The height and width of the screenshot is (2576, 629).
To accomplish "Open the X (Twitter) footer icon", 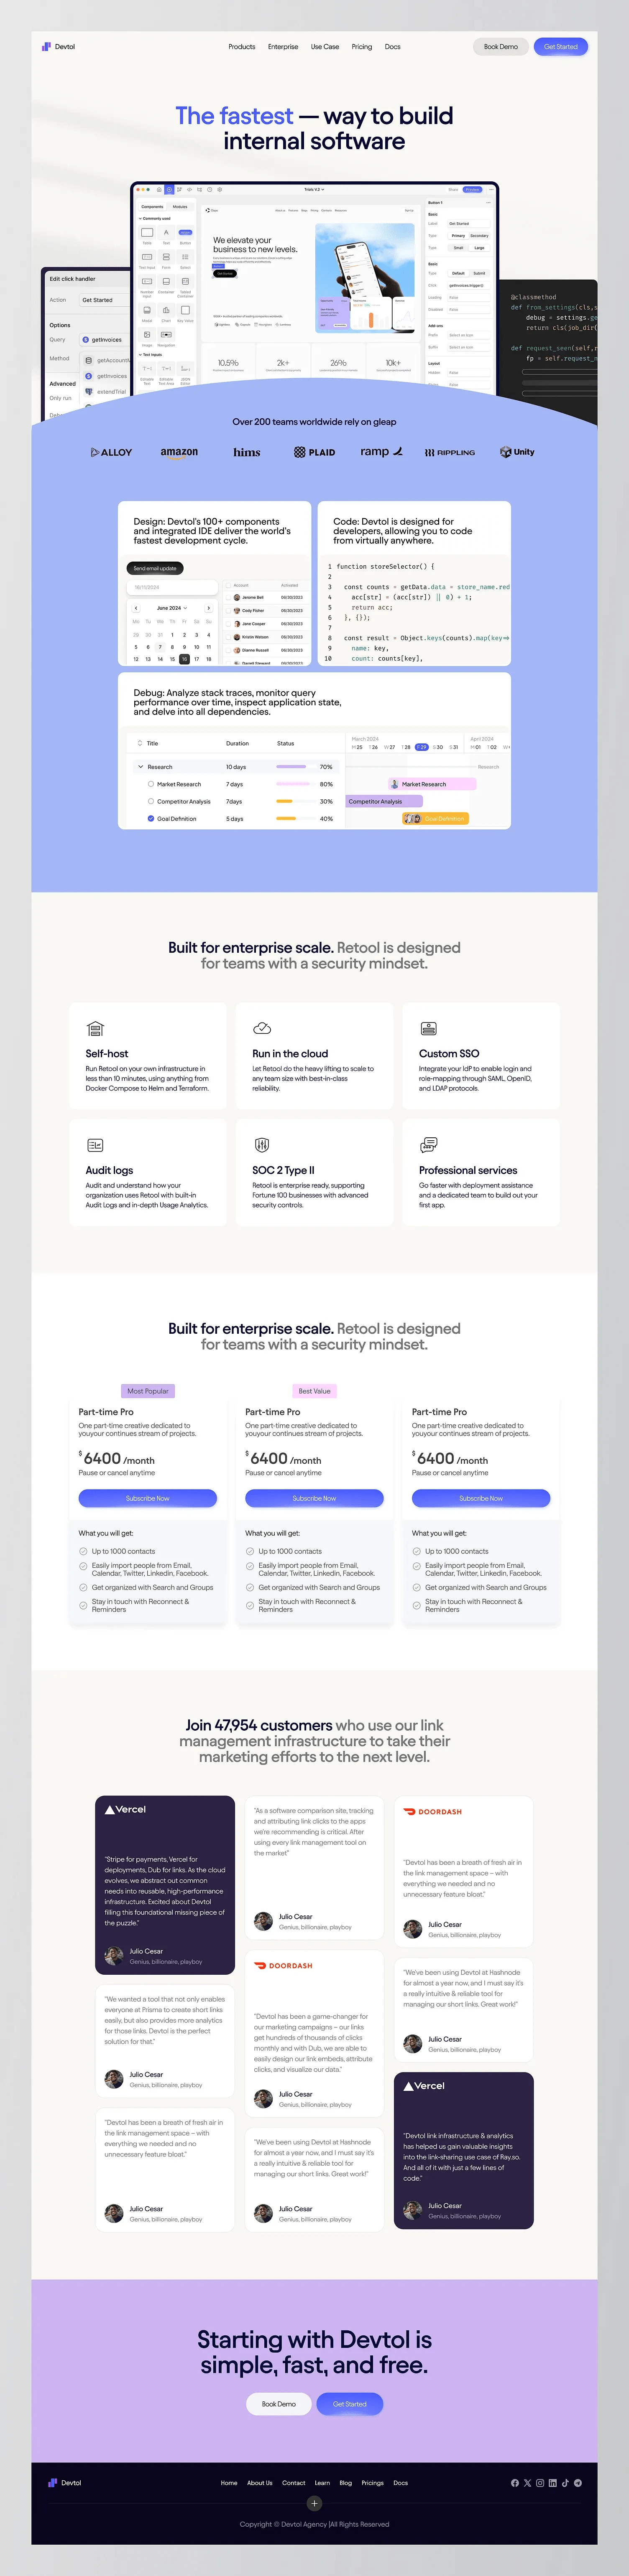I will click(x=528, y=2483).
